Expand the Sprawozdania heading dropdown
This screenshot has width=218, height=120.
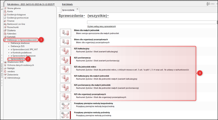point(72,16)
